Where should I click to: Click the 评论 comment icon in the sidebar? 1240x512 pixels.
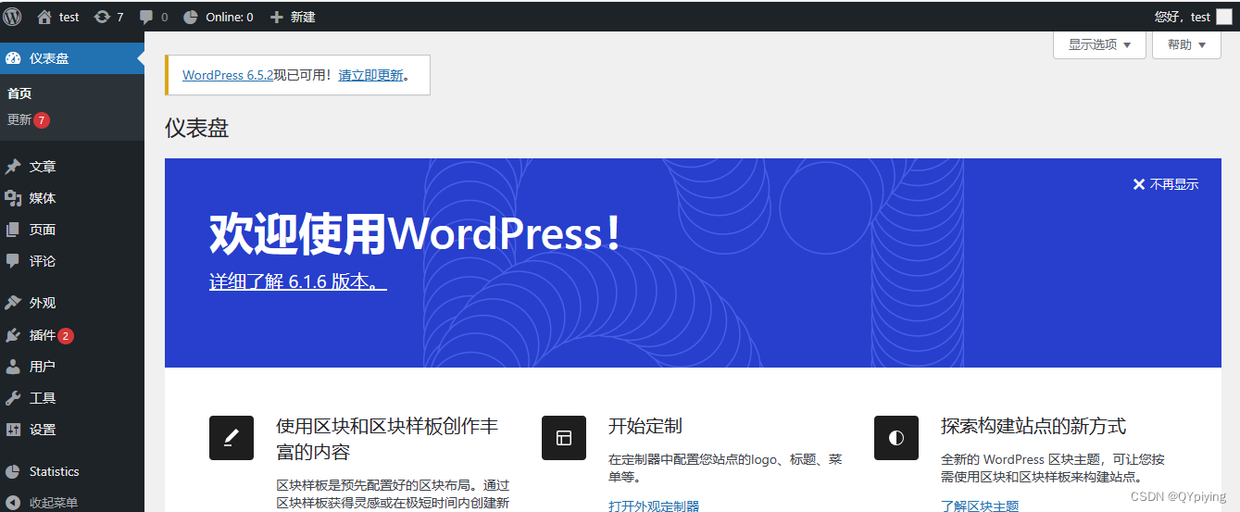(x=13, y=261)
